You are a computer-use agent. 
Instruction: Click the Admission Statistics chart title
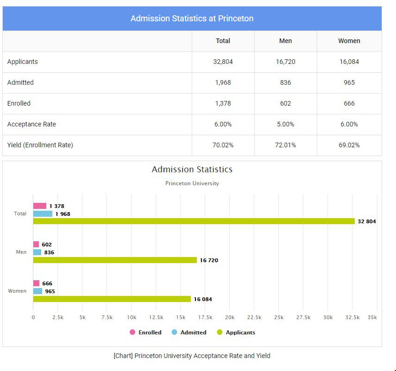tap(192, 169)
